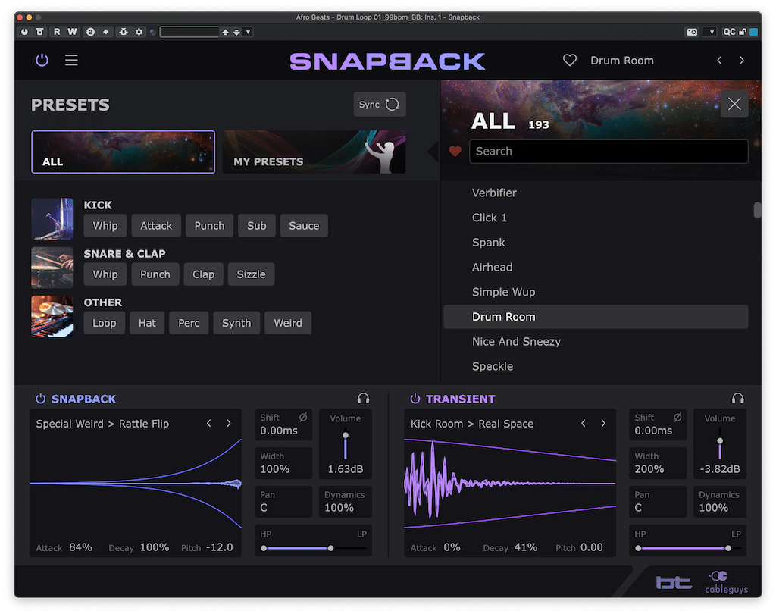Click Snapback Pitch -12.0 value

click(219, 547)
